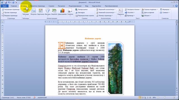Click the spell check status icon

(34, 97)
